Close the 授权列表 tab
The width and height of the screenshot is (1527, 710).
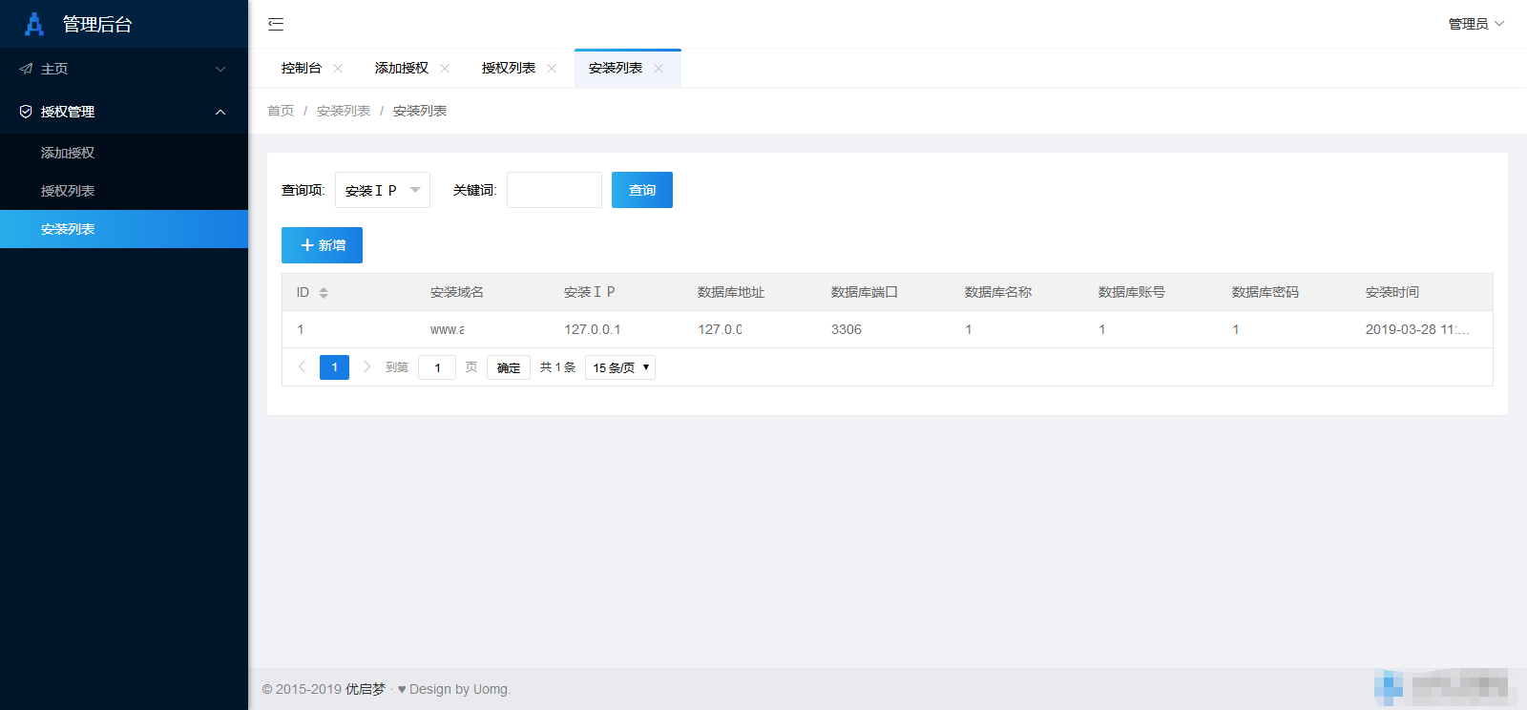(552, 69)
